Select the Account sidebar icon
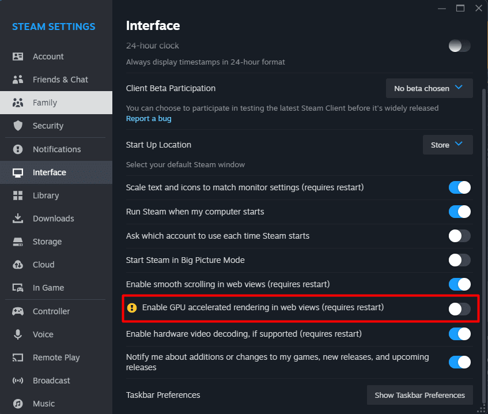The image size is (488, 414). [17, 57]
